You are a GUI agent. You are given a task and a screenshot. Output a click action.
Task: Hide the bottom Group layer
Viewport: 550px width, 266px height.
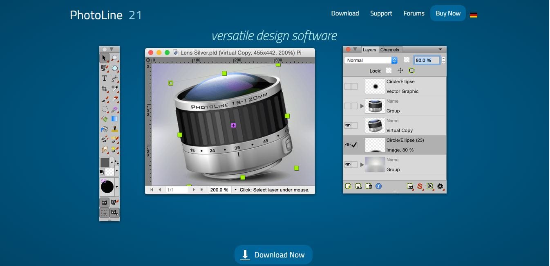pos(348,165)
